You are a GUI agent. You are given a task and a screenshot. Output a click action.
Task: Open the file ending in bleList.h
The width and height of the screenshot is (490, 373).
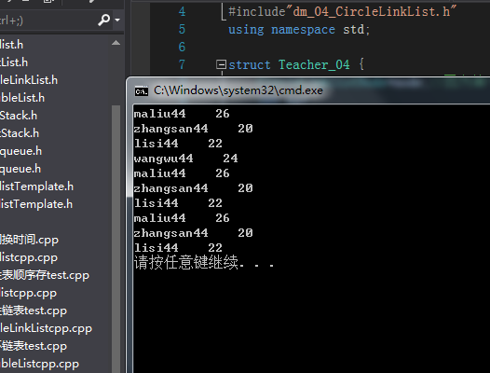point(22,98)
